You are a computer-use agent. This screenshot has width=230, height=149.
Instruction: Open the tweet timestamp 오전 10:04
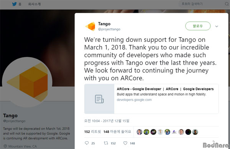[107, 121]
